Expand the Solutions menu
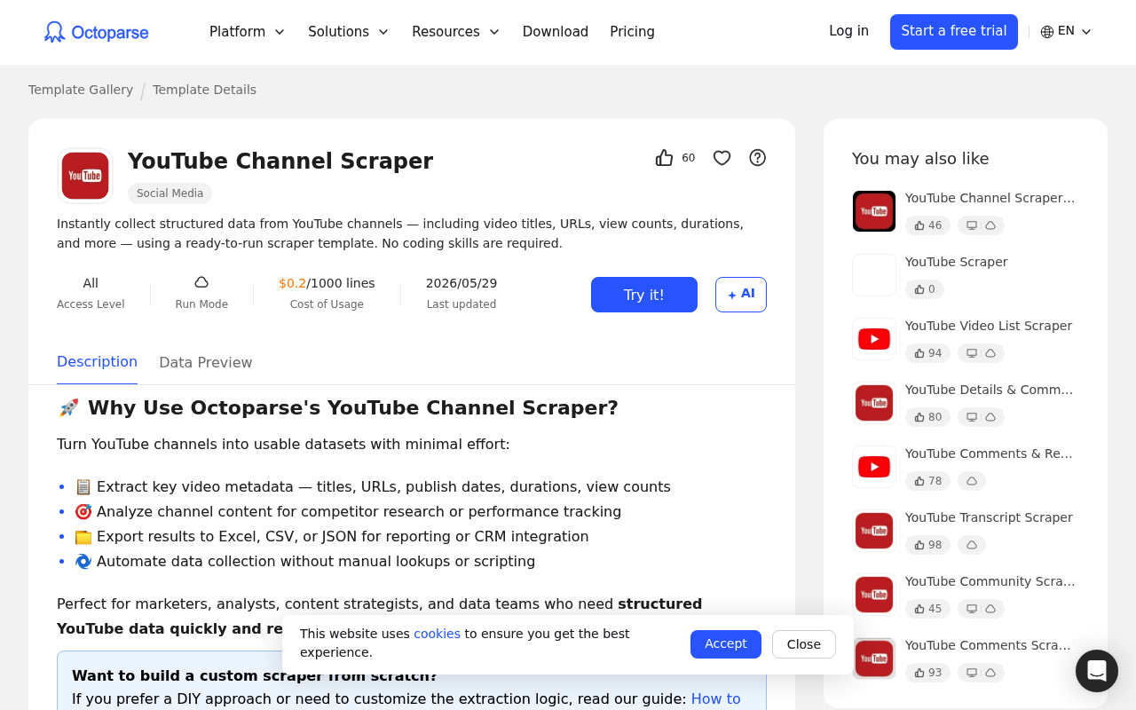This screenshot has height=710, width=1136. tap(349, 32)
